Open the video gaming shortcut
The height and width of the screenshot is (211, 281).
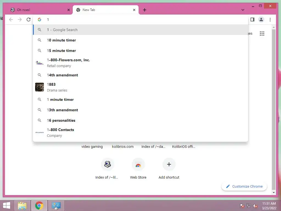click(92, 147)
